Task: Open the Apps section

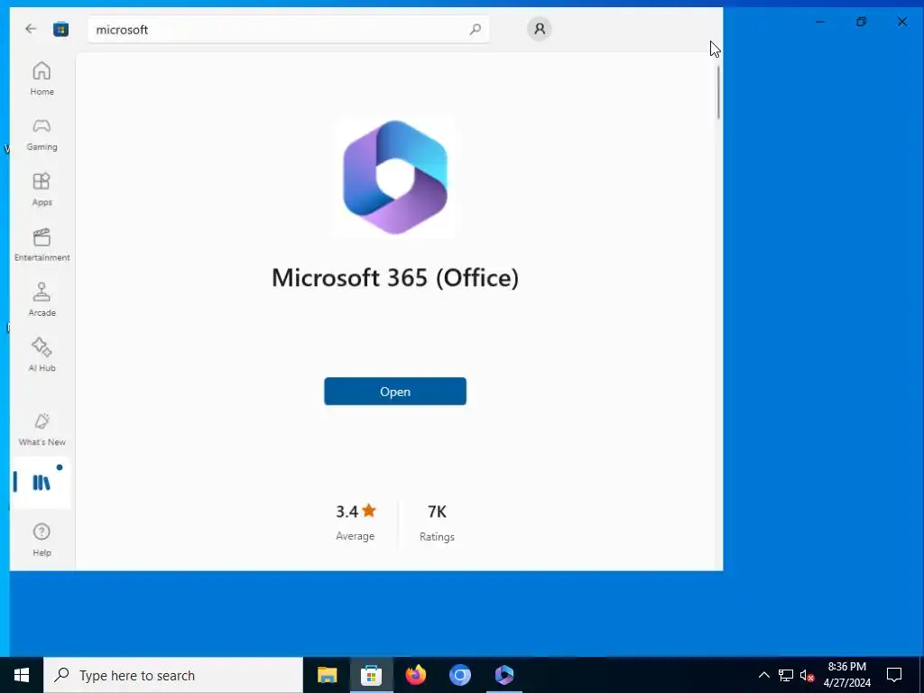Action: 42,189
